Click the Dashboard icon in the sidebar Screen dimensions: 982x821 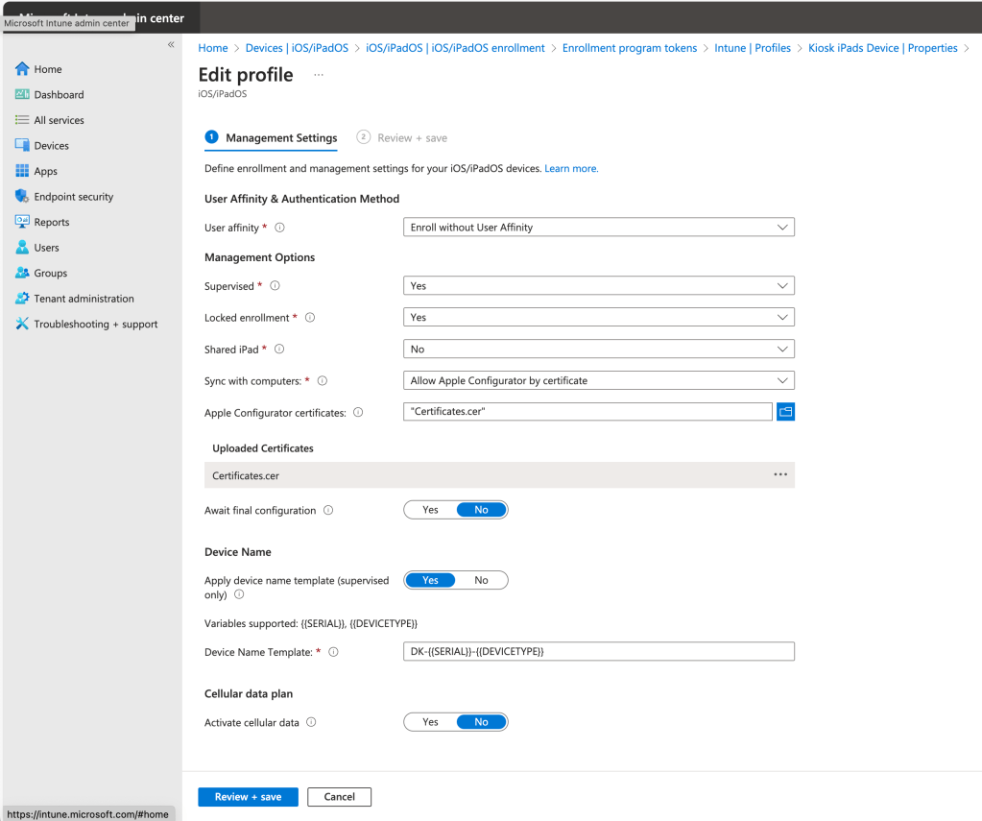pos(22,94)
